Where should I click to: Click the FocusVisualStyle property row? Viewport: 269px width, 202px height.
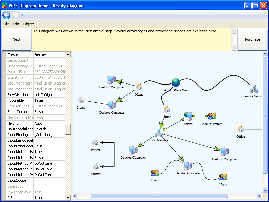point(36,106)
